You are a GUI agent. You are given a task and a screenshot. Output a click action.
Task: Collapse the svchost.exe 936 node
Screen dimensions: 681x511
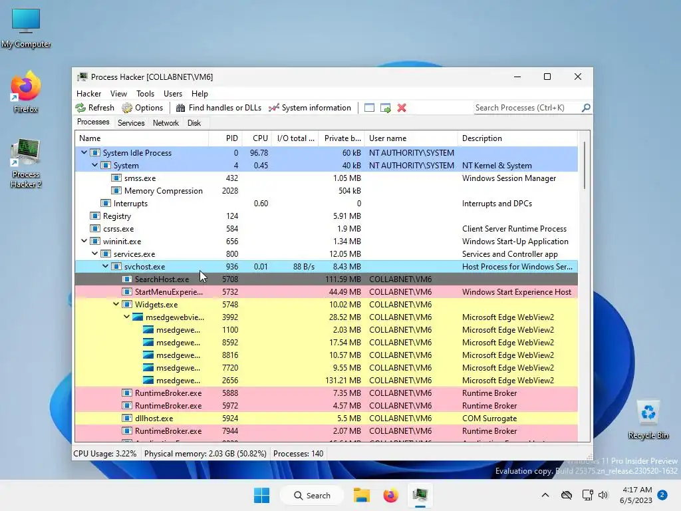tap(105, 266)
